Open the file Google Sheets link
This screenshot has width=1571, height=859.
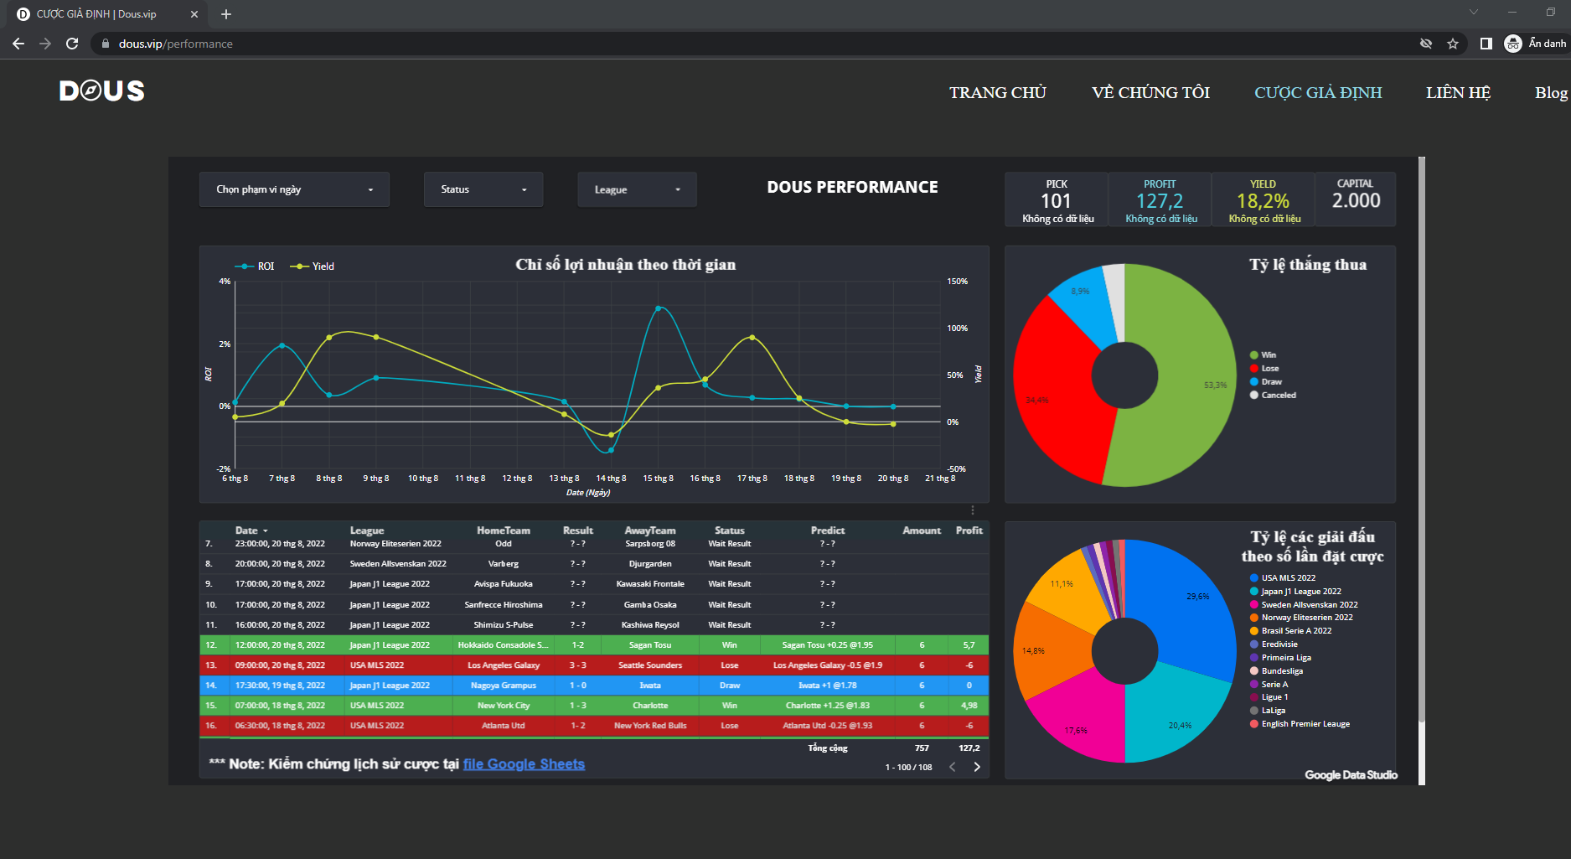pos(524,764)
